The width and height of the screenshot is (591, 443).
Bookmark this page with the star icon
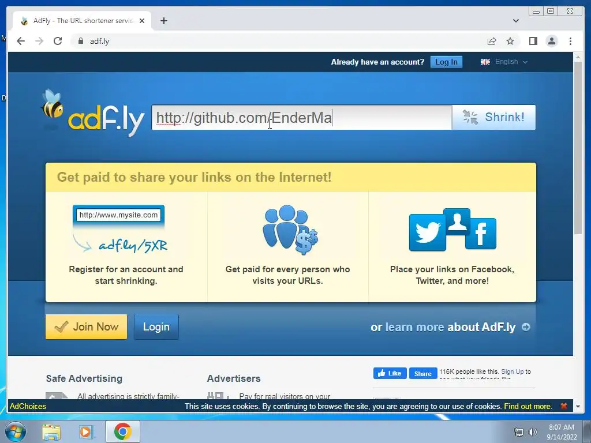pyautogui.click(x=510, y=41)
